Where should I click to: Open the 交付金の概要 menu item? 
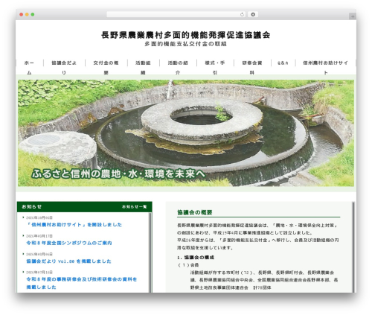click(106, 68)
